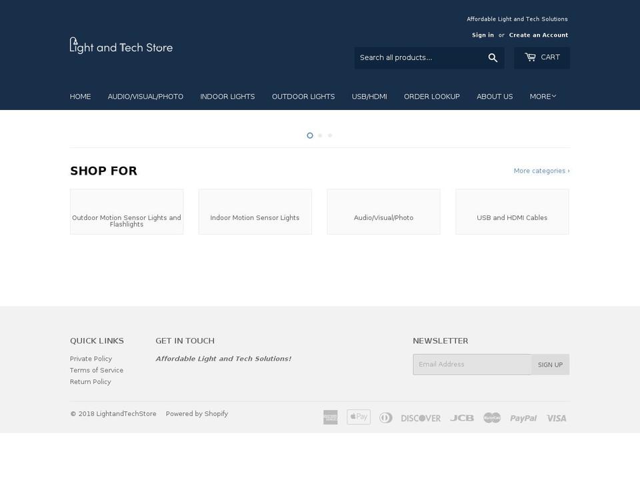The image size is (640, 480).
Task: Open Indoor Motion Sensor Lights category
Action: tap(255, 212)
